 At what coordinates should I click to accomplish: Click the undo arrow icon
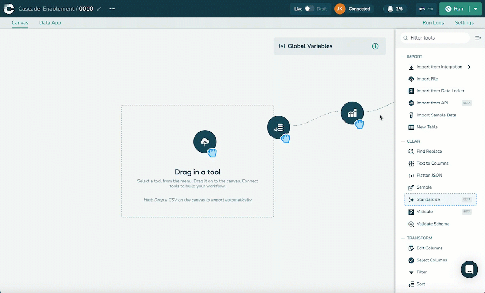pyautogui.click(x=422, y=9)
